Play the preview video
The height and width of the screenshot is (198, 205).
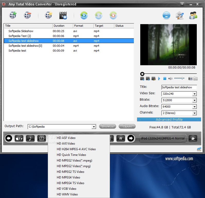pos(159,79)
